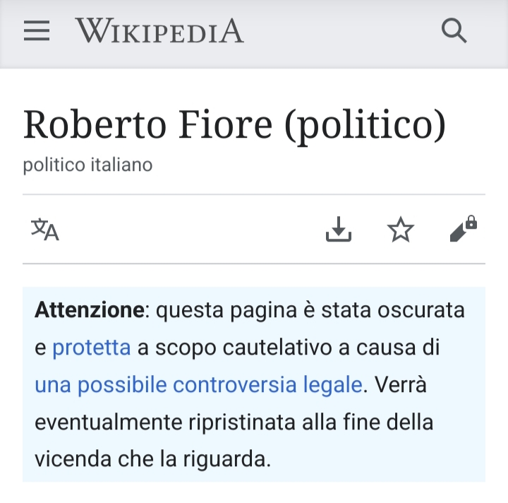Follow the 'protetta' link
The height and width of the screenshot is (503, 508).
click(x=92, y=348)
